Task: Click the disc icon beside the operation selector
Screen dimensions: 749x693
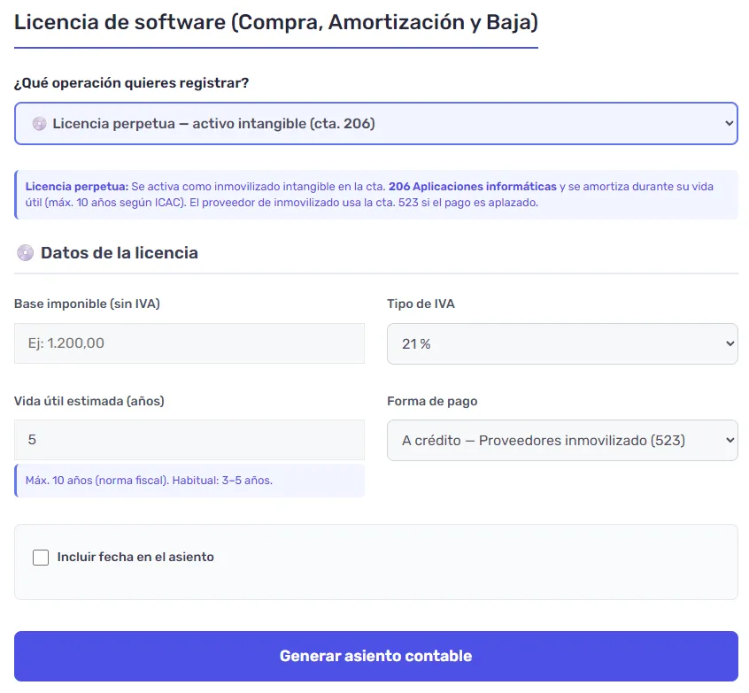Action: point(39,123)
